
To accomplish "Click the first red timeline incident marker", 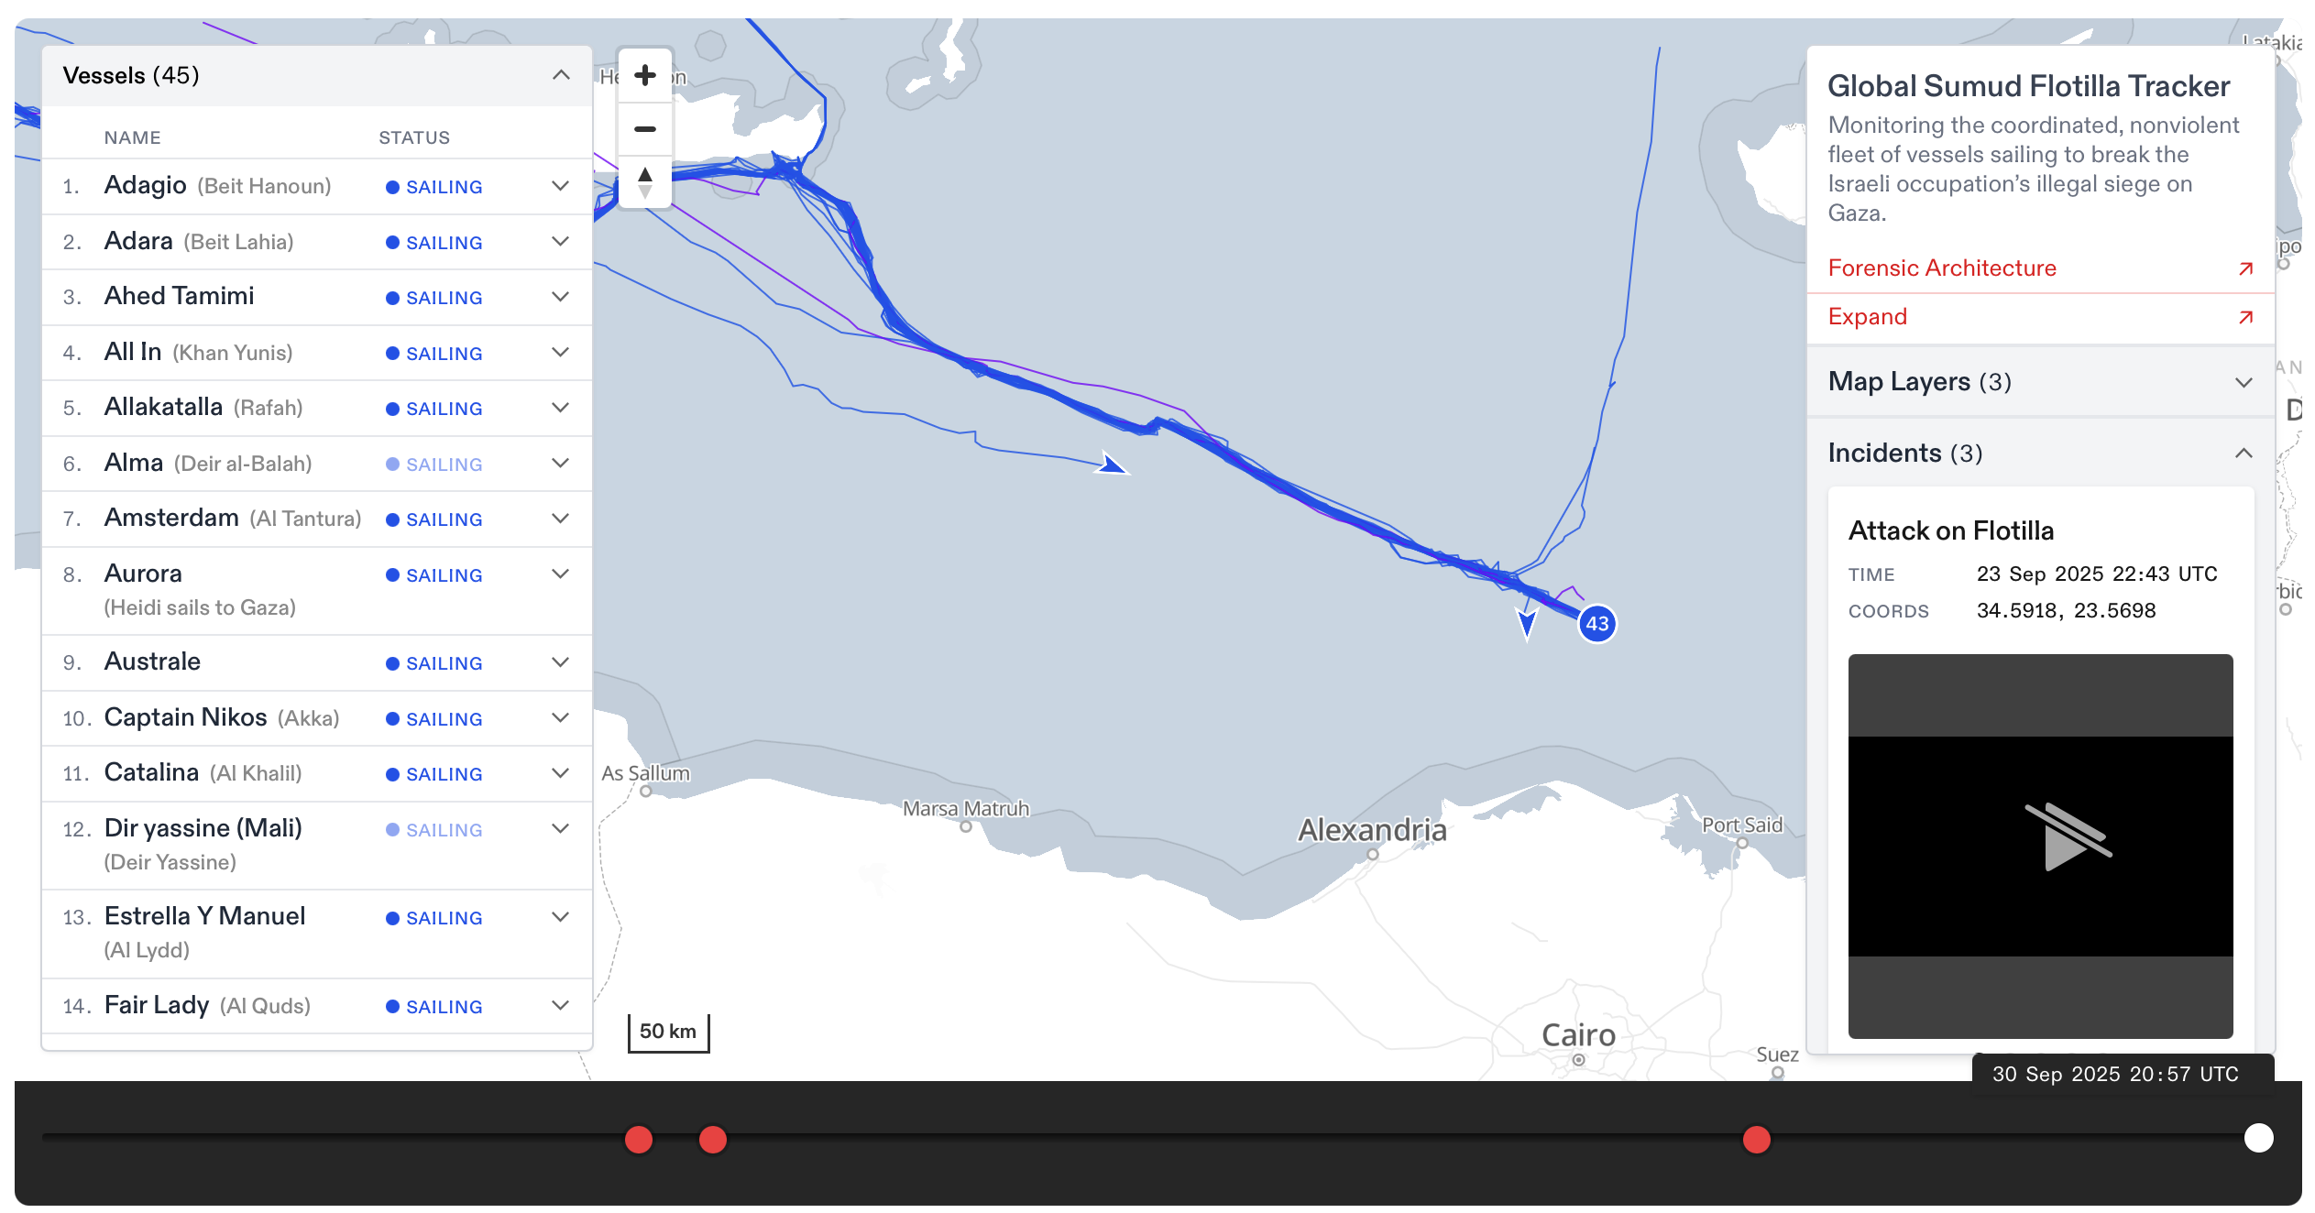I will (639, 1140).
